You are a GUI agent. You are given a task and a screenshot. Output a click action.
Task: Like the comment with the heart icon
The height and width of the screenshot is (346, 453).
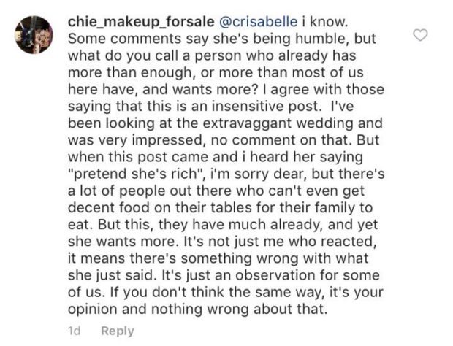click(420, 35)
